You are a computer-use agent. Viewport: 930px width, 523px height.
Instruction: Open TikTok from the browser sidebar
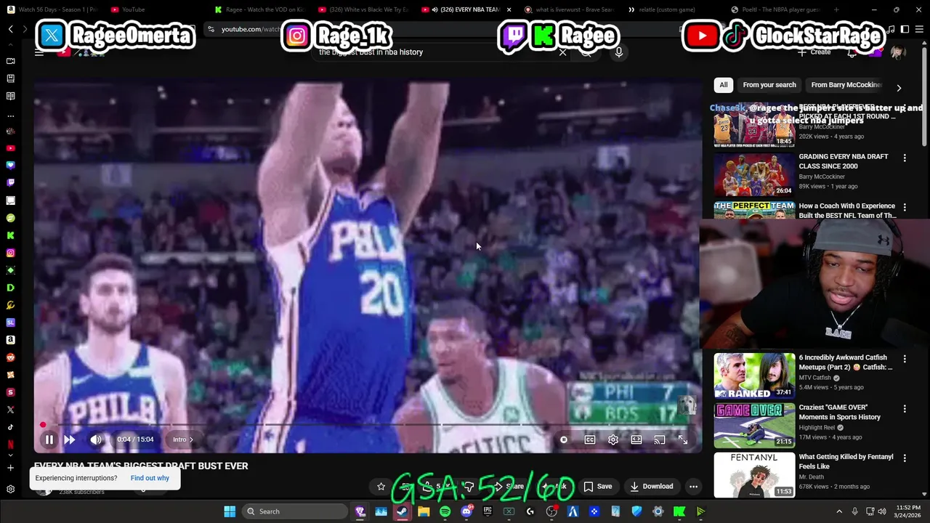10,427
